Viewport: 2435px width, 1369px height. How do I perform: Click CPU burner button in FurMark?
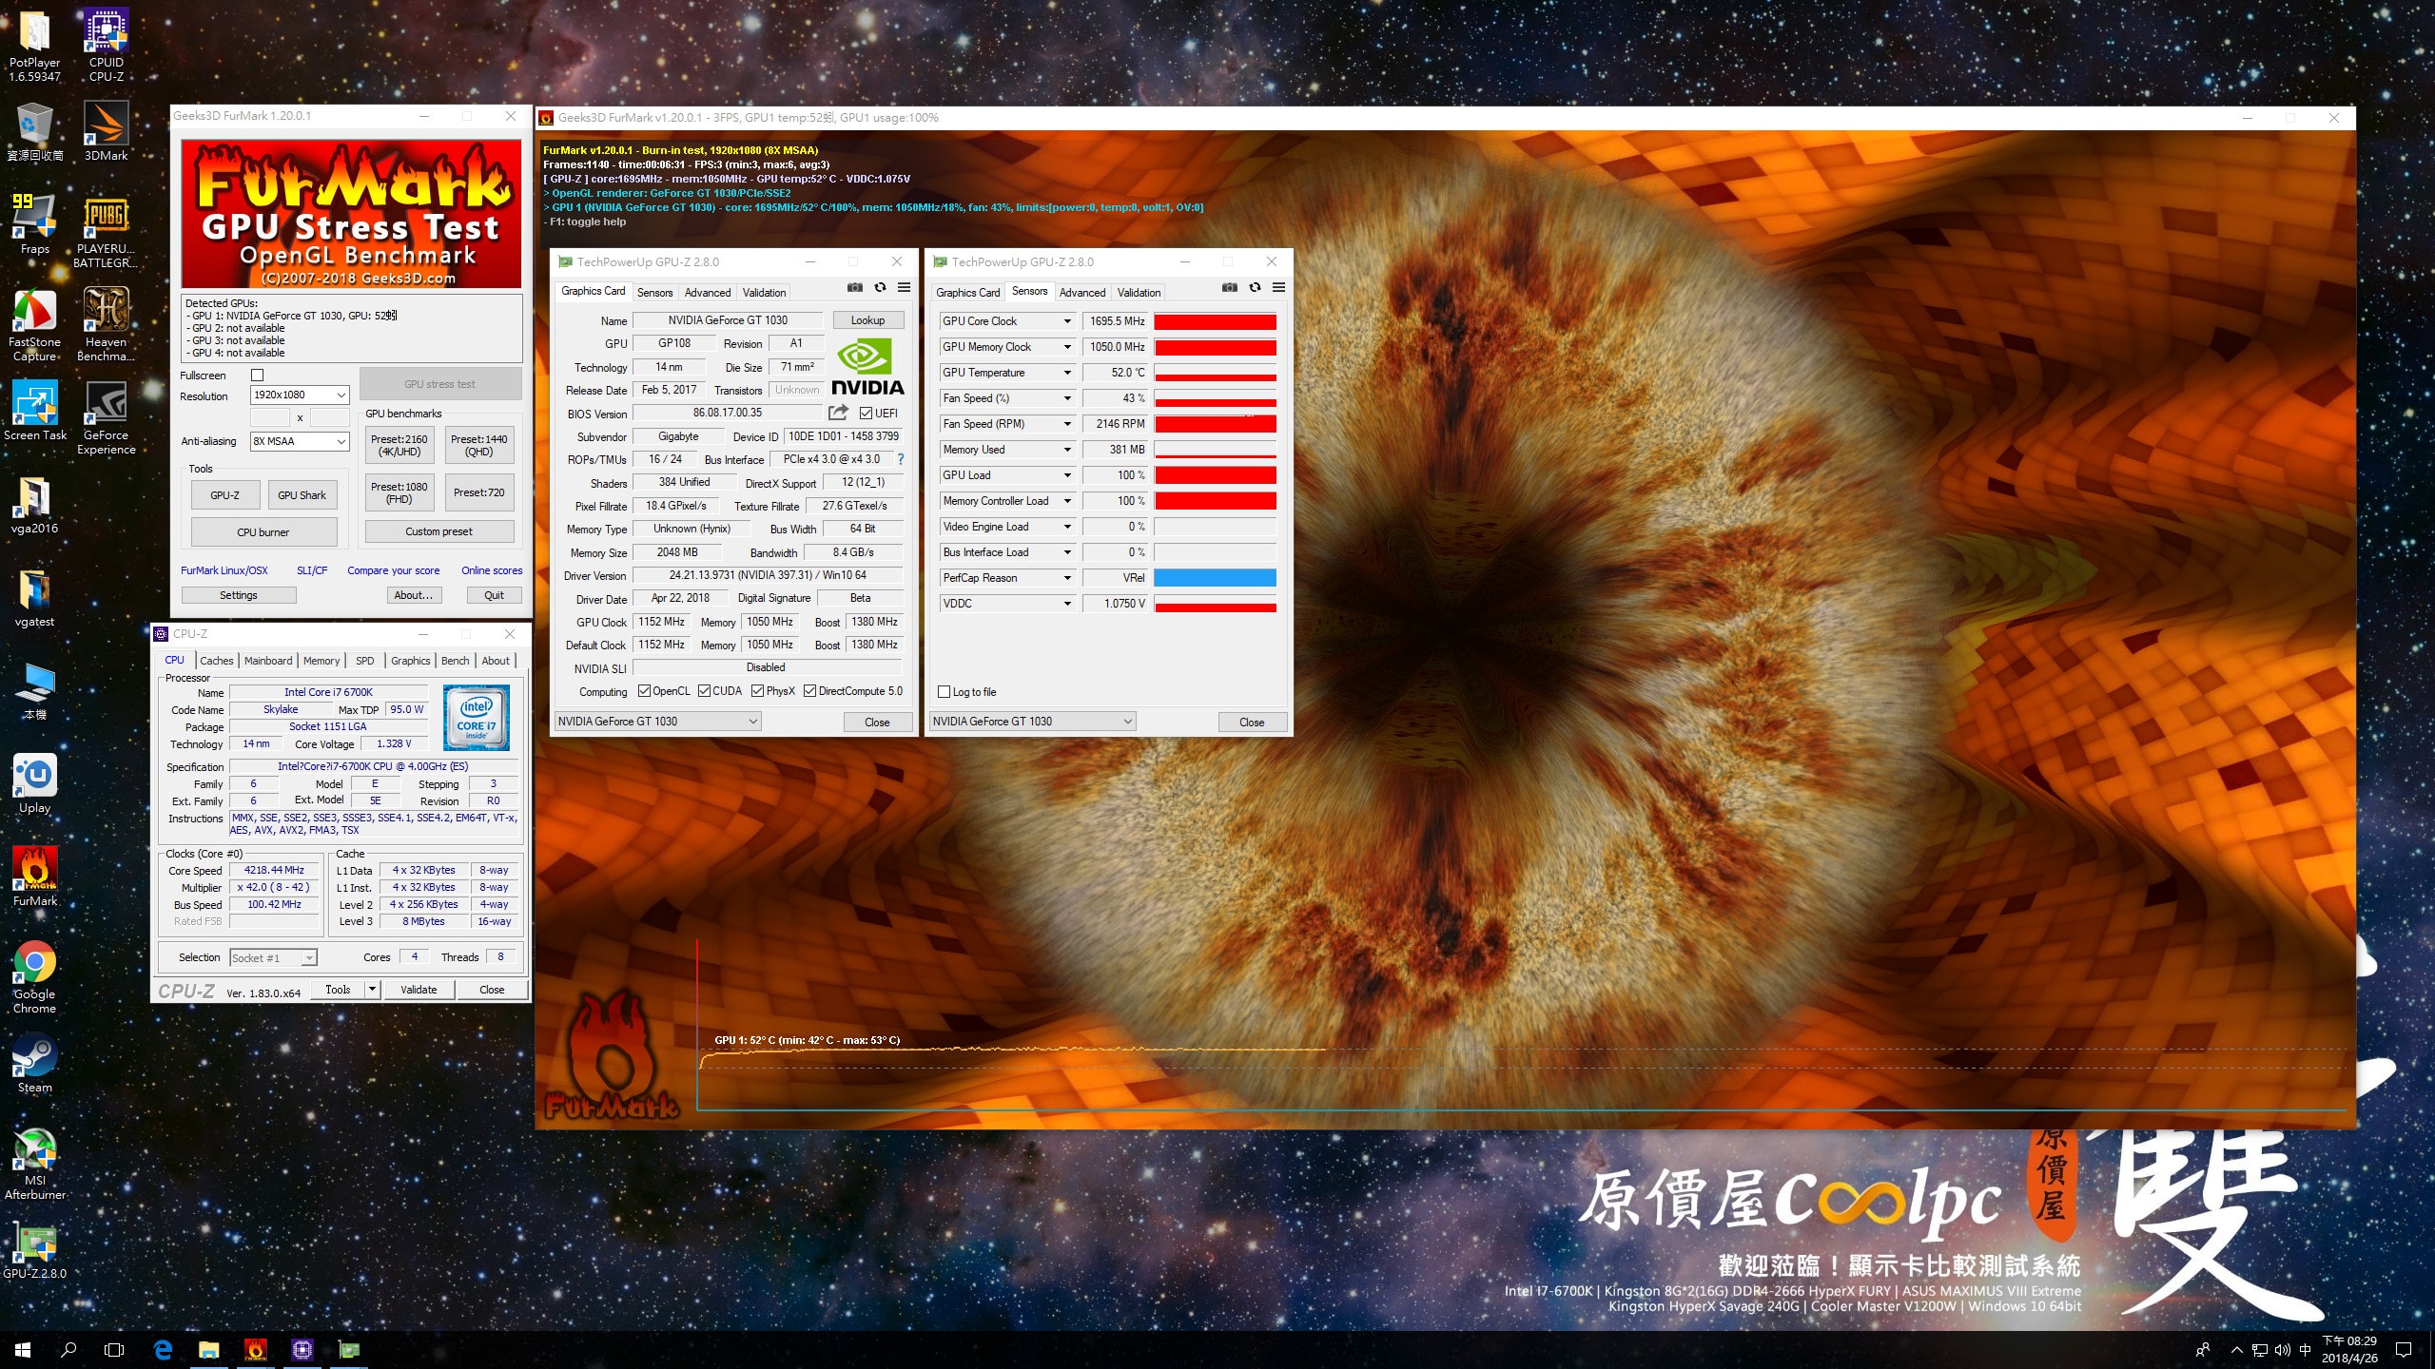pyautogui.click(x=263, y=531)
